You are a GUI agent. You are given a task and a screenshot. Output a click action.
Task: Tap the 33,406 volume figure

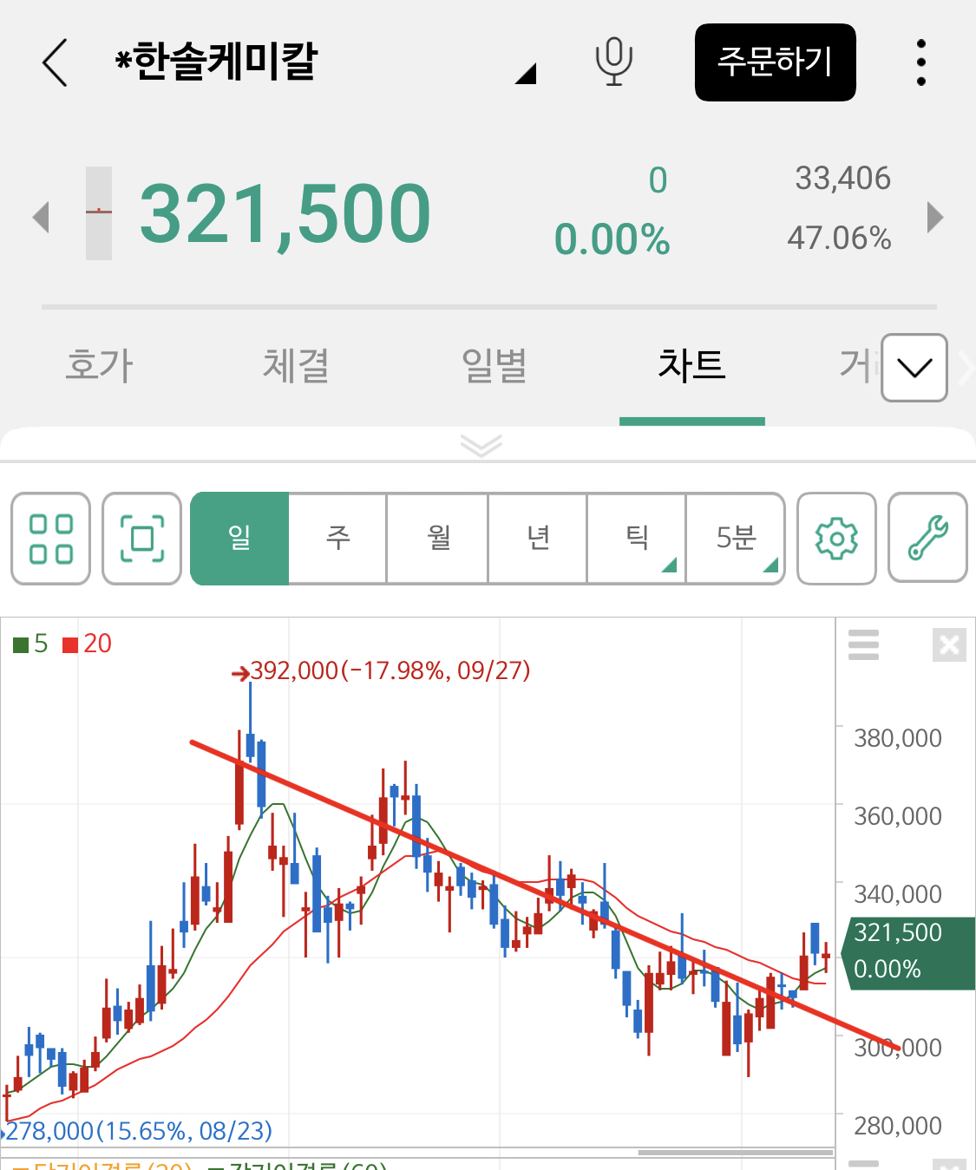click(x=842, y=179)
